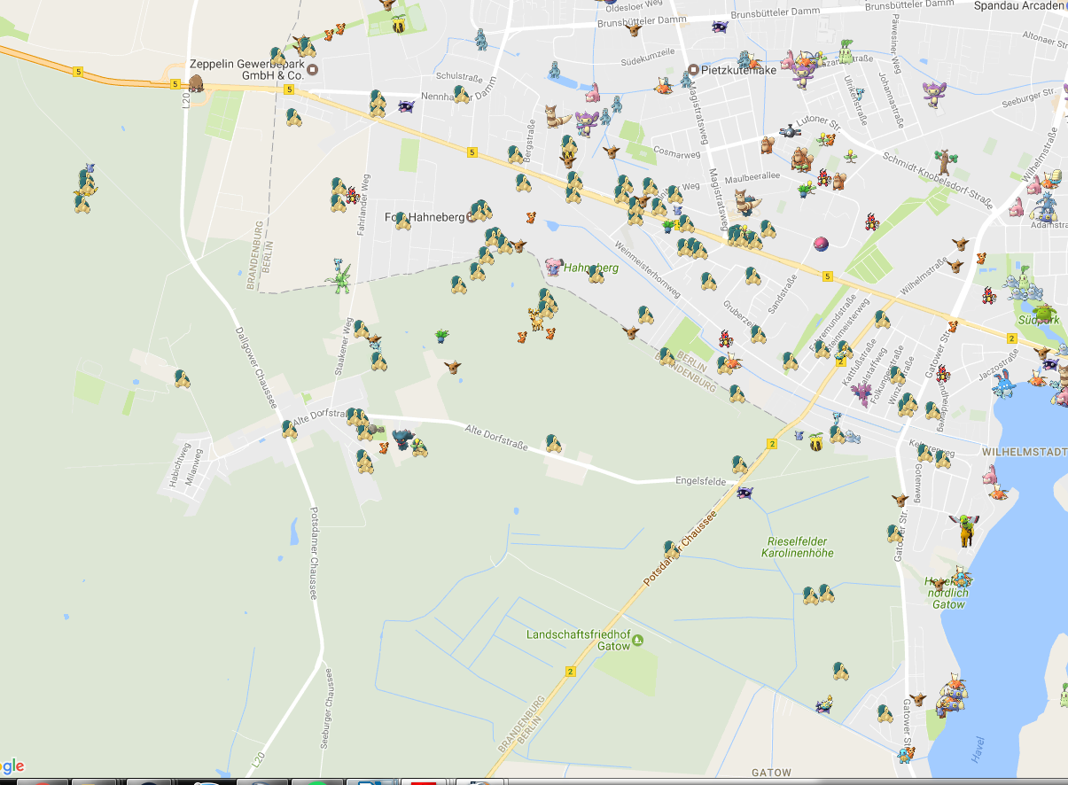
Task: Click the Shellder near Nennhauser Damm
Action: 406,106
